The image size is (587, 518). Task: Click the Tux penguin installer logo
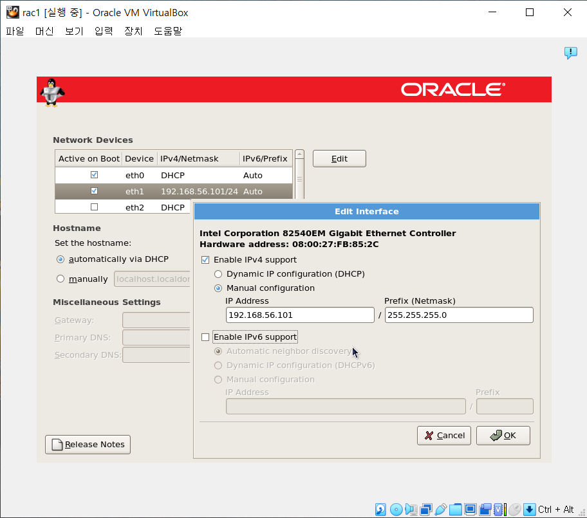tap(52, 93)
